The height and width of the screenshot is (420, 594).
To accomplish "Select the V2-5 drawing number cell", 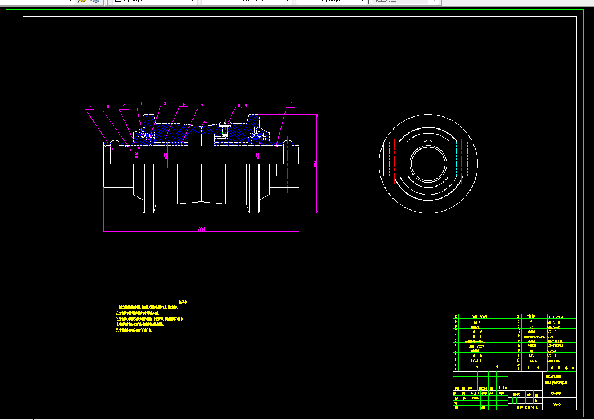I will tap(557, 404).
